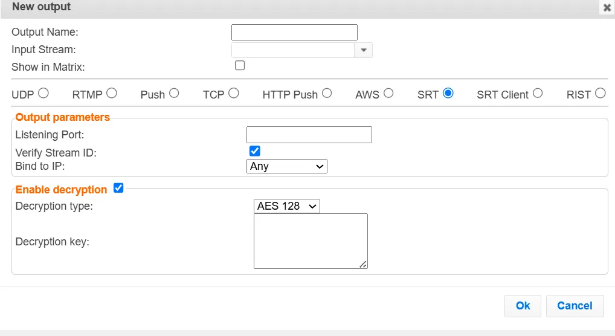The height and width of the screenshot is (336, 615).
Task: Select the SRT radio button
Action: (x=448, y=94)
